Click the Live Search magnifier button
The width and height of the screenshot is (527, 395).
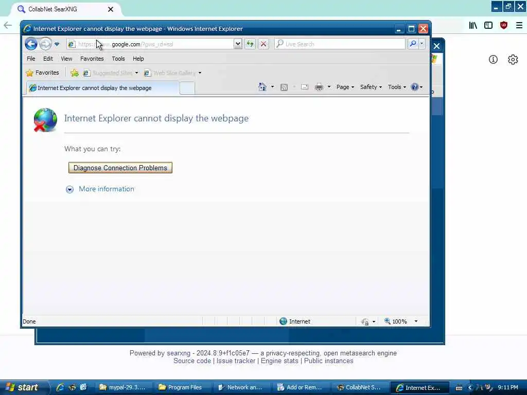pos(413,44)
